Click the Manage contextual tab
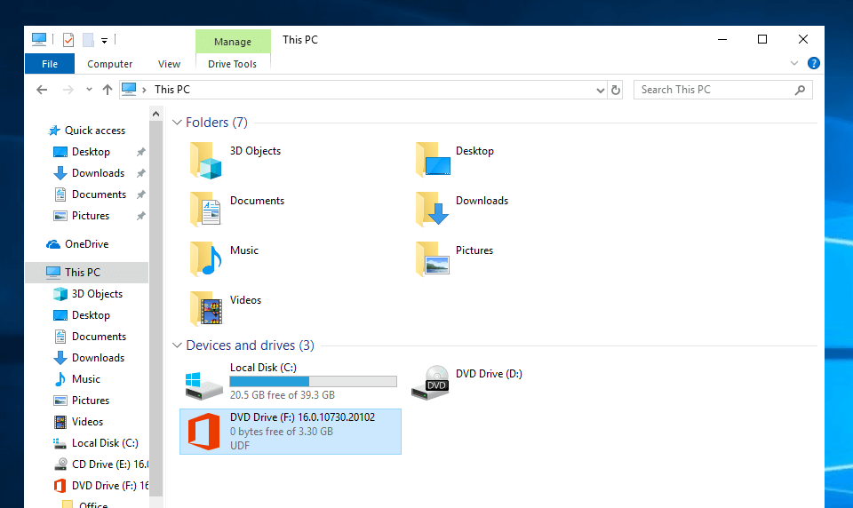 click(x=233, y=42)
